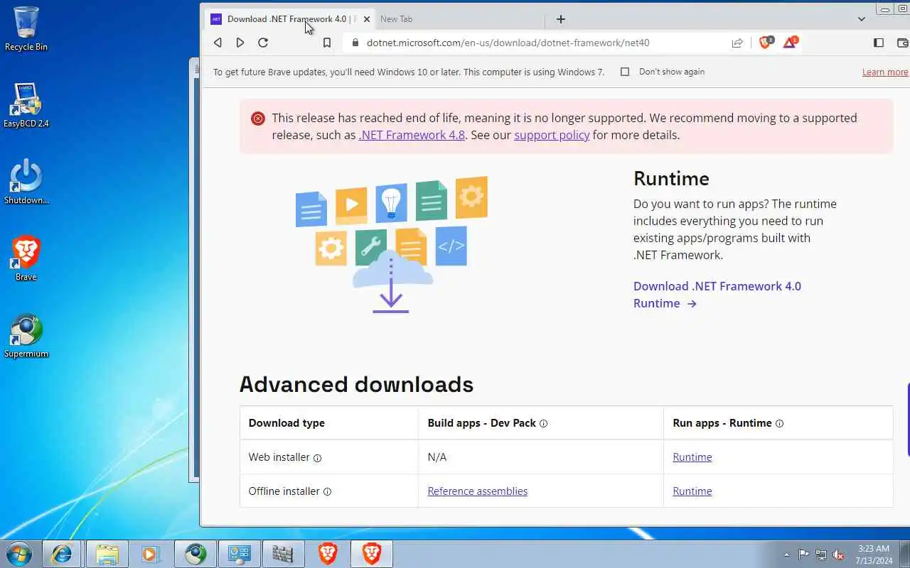
Task: Open Learn more link in update notice
Action: point(885,72)
